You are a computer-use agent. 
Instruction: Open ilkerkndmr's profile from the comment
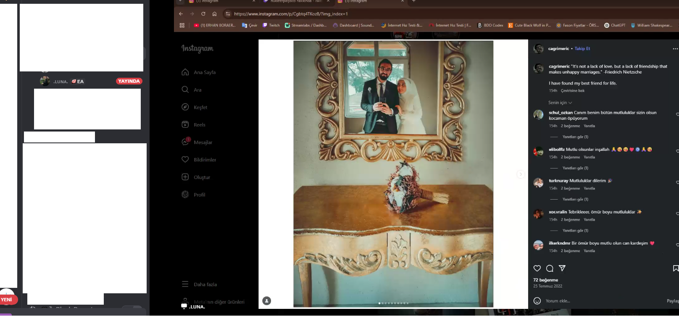point(560,243)
